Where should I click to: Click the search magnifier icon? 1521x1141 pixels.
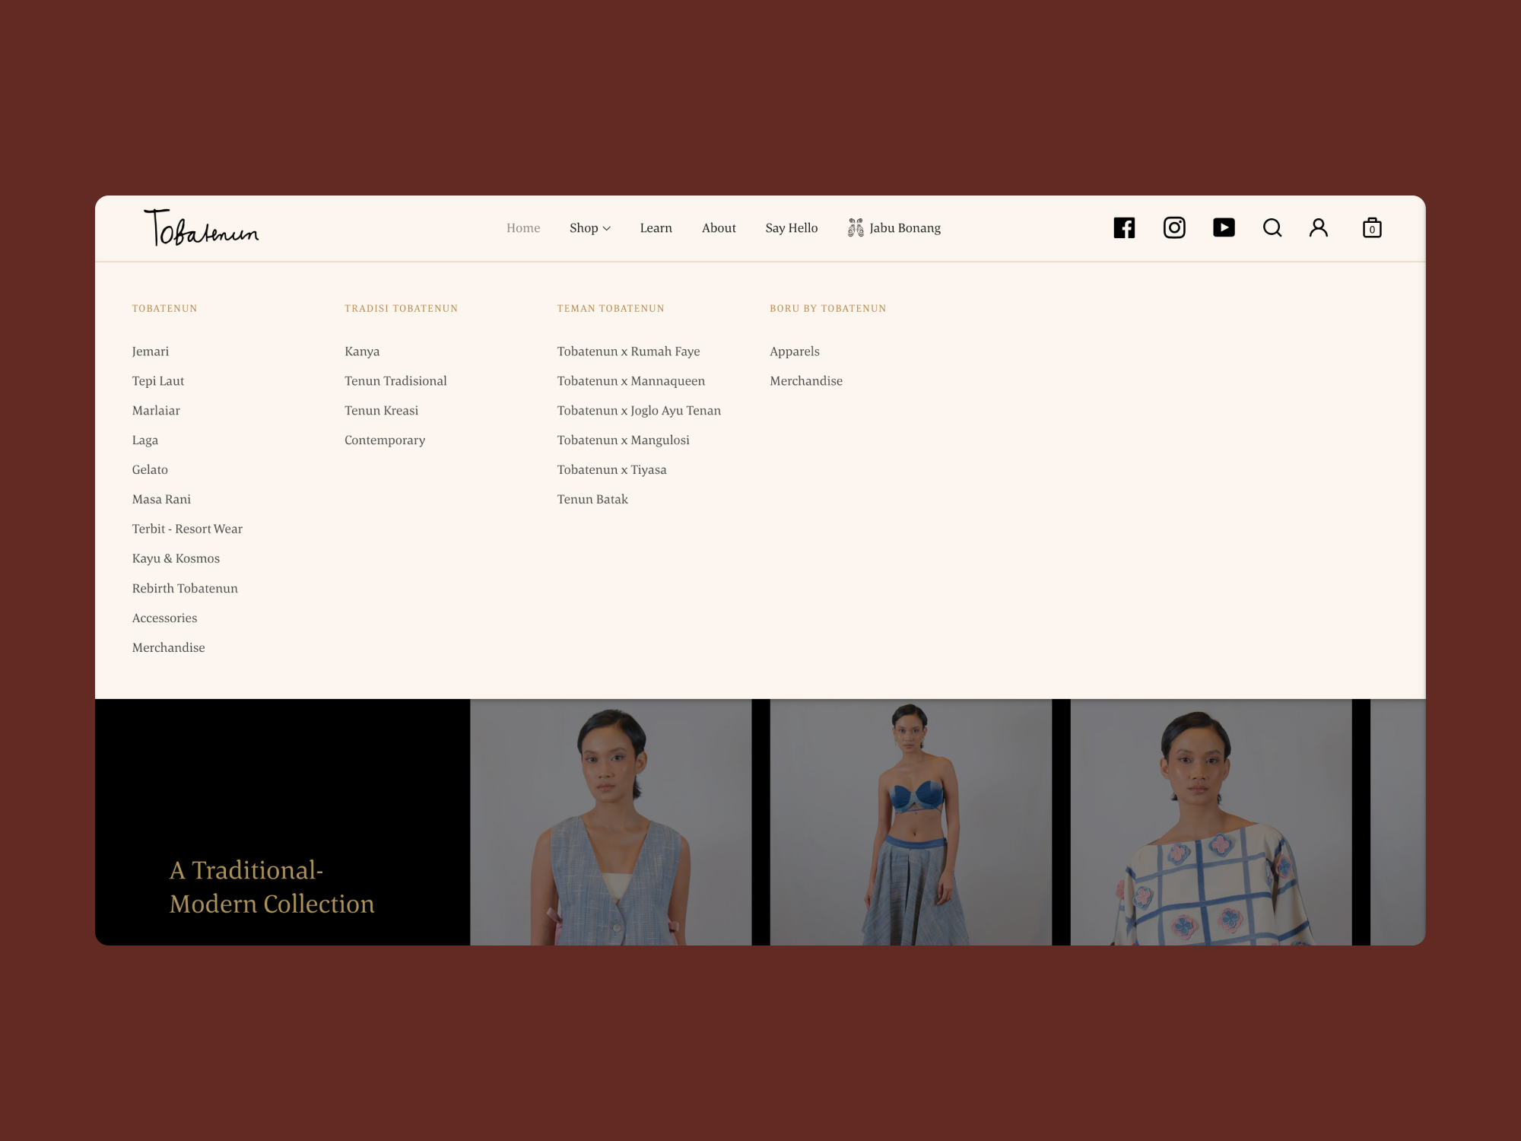[1272, 227]
